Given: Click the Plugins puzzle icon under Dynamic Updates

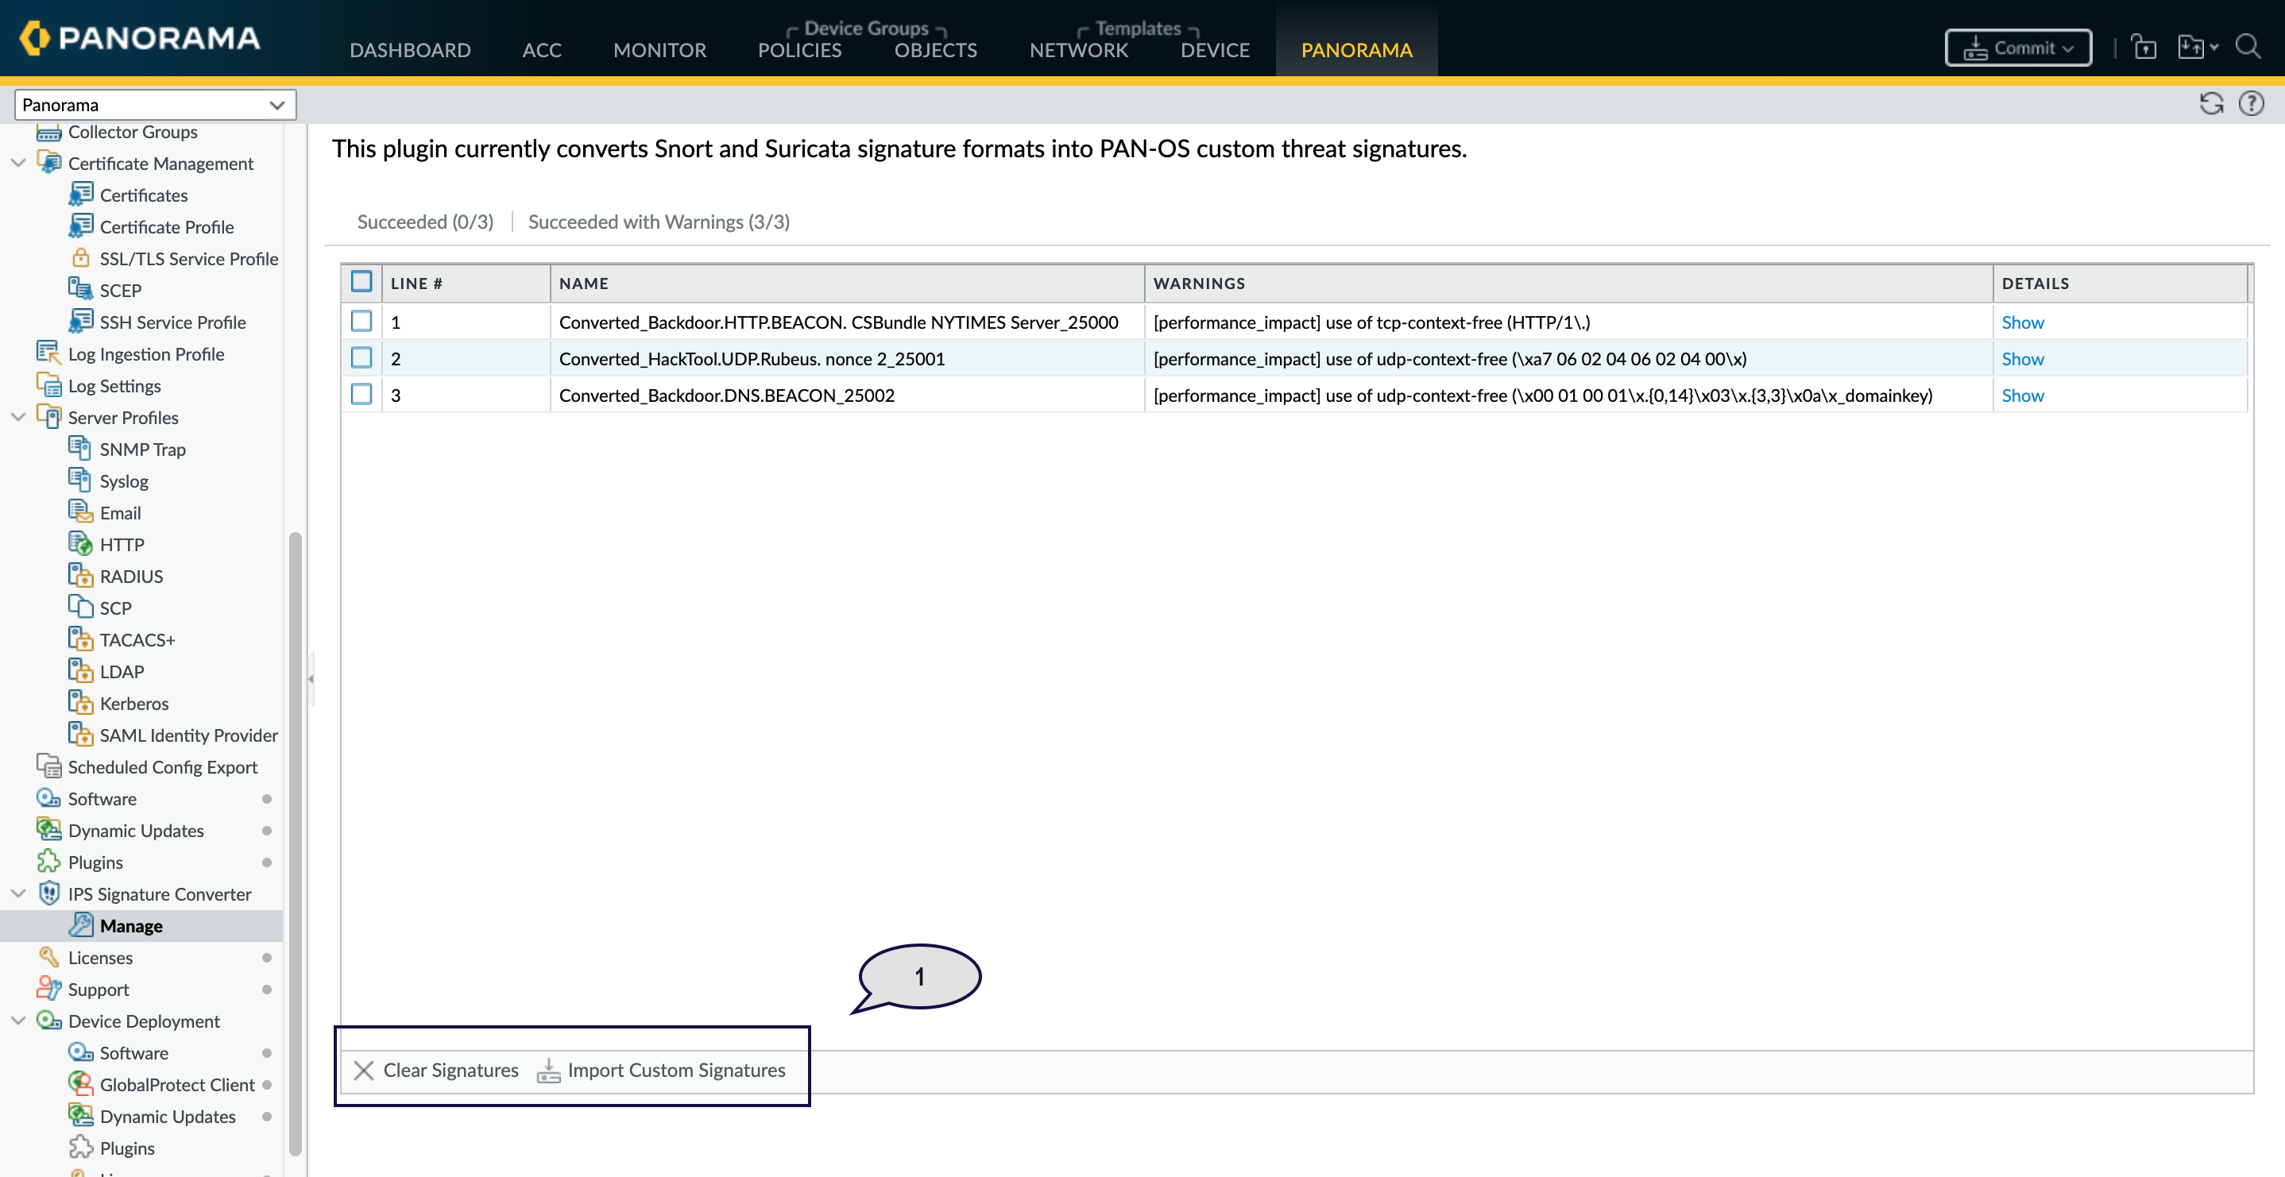Looking at the screenshot, I should click(48, 862).
